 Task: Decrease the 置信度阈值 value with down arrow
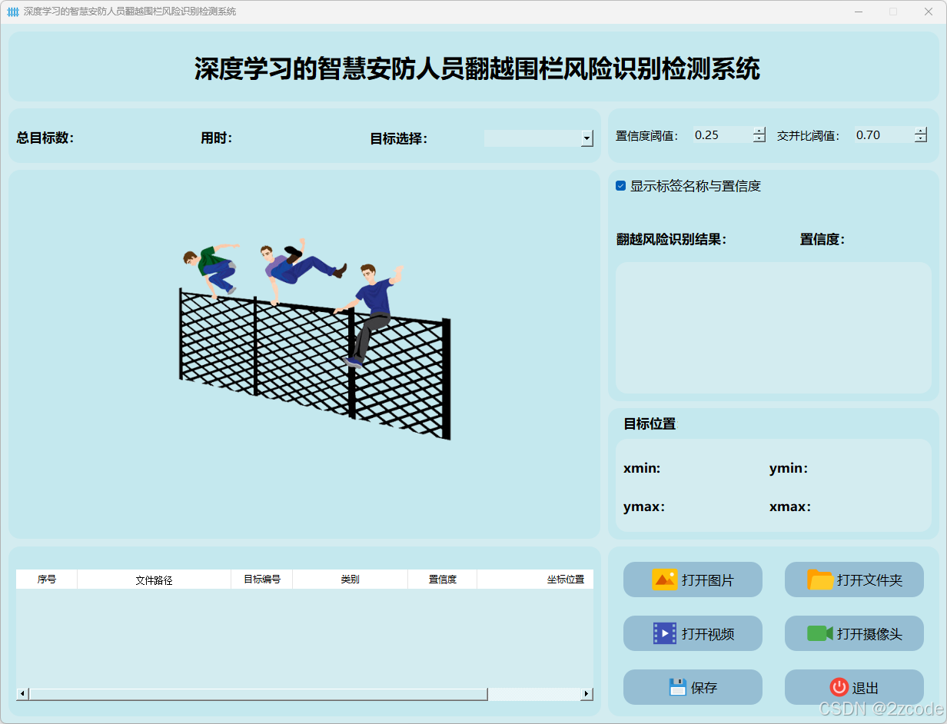point(759,139)
